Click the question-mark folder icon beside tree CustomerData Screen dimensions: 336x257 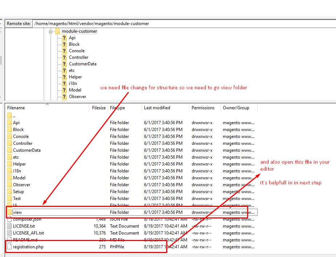[64, 64]
